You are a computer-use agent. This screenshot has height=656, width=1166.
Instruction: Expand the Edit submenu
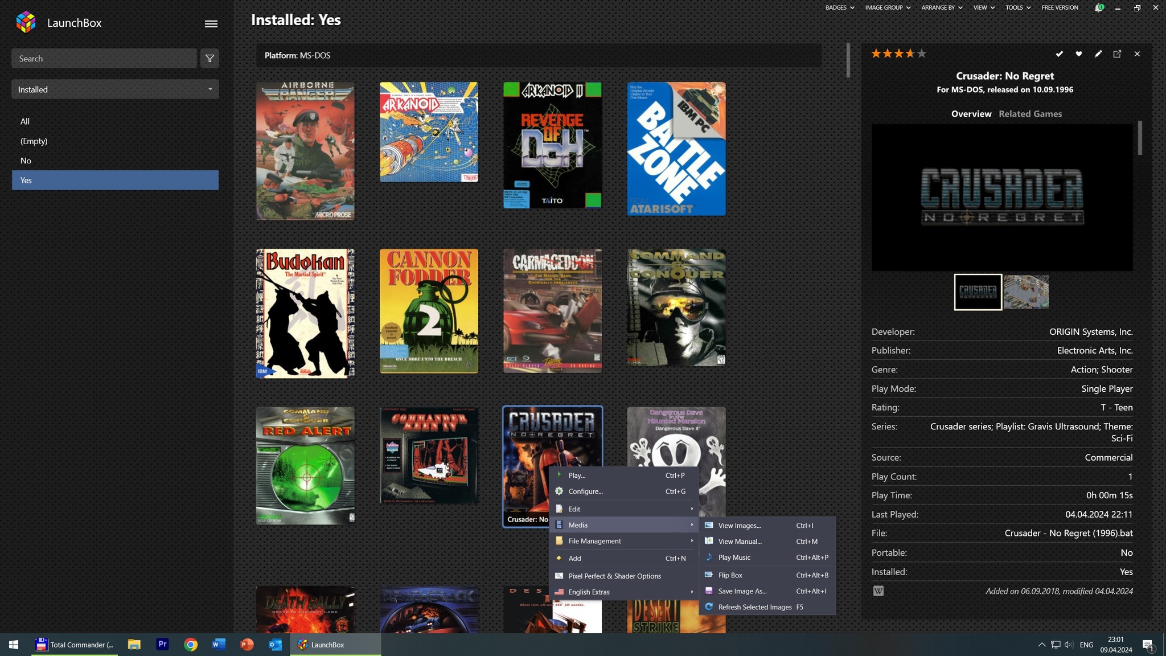point(624,509)
